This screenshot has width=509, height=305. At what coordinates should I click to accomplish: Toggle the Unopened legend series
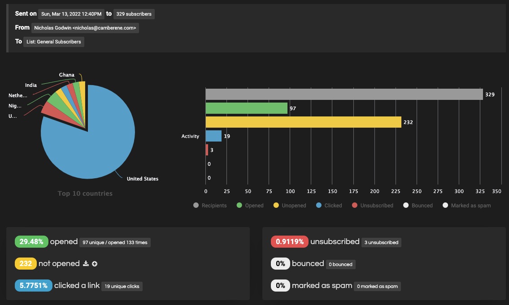click(290, 205)
